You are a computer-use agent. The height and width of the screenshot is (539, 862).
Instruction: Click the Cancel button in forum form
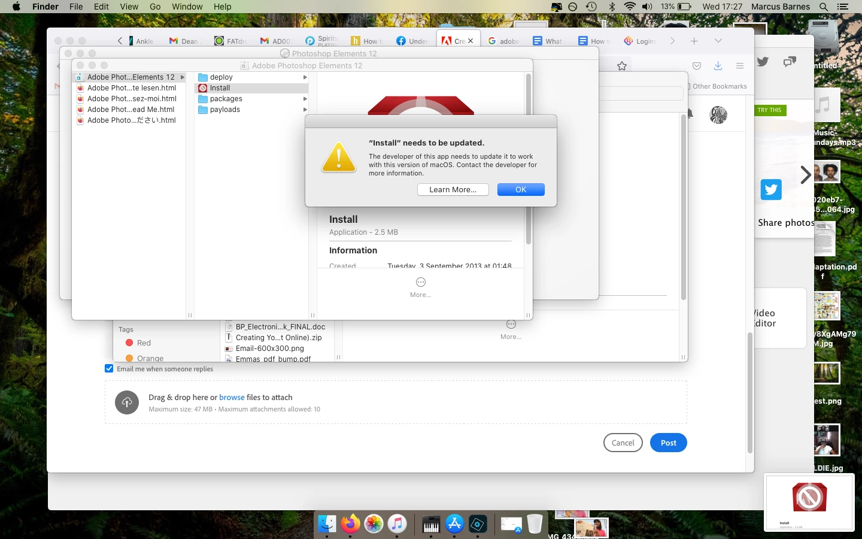pyautogui.click(x=623, y=443)
